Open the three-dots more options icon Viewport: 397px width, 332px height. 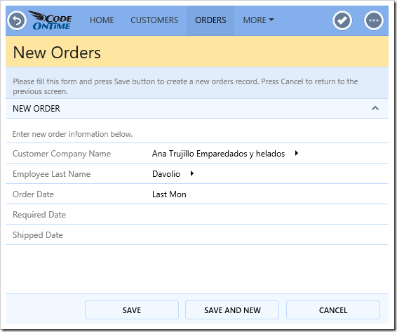pos(374,20)
